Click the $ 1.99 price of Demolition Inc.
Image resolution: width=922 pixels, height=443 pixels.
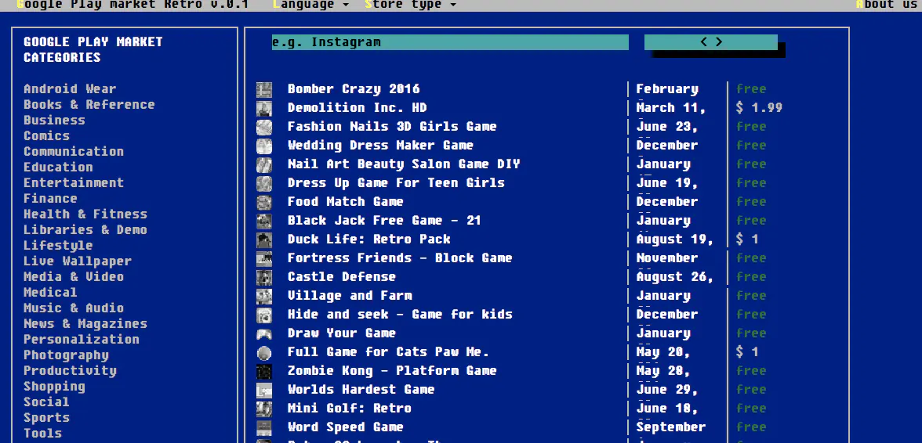[759, 108]
